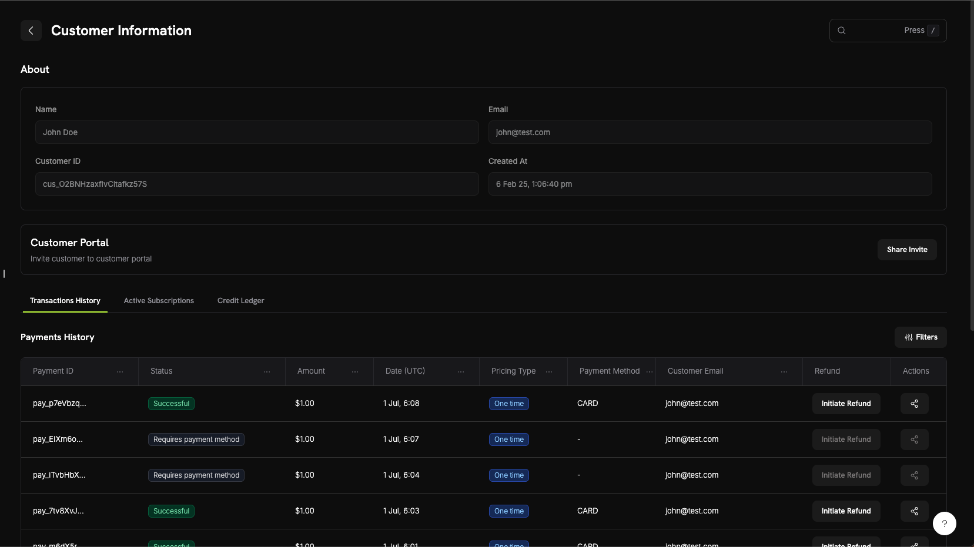Initiate refund for payment pay_p7eVbzq
The height and width of the screenshot is (547, 974).
point(846,404)
